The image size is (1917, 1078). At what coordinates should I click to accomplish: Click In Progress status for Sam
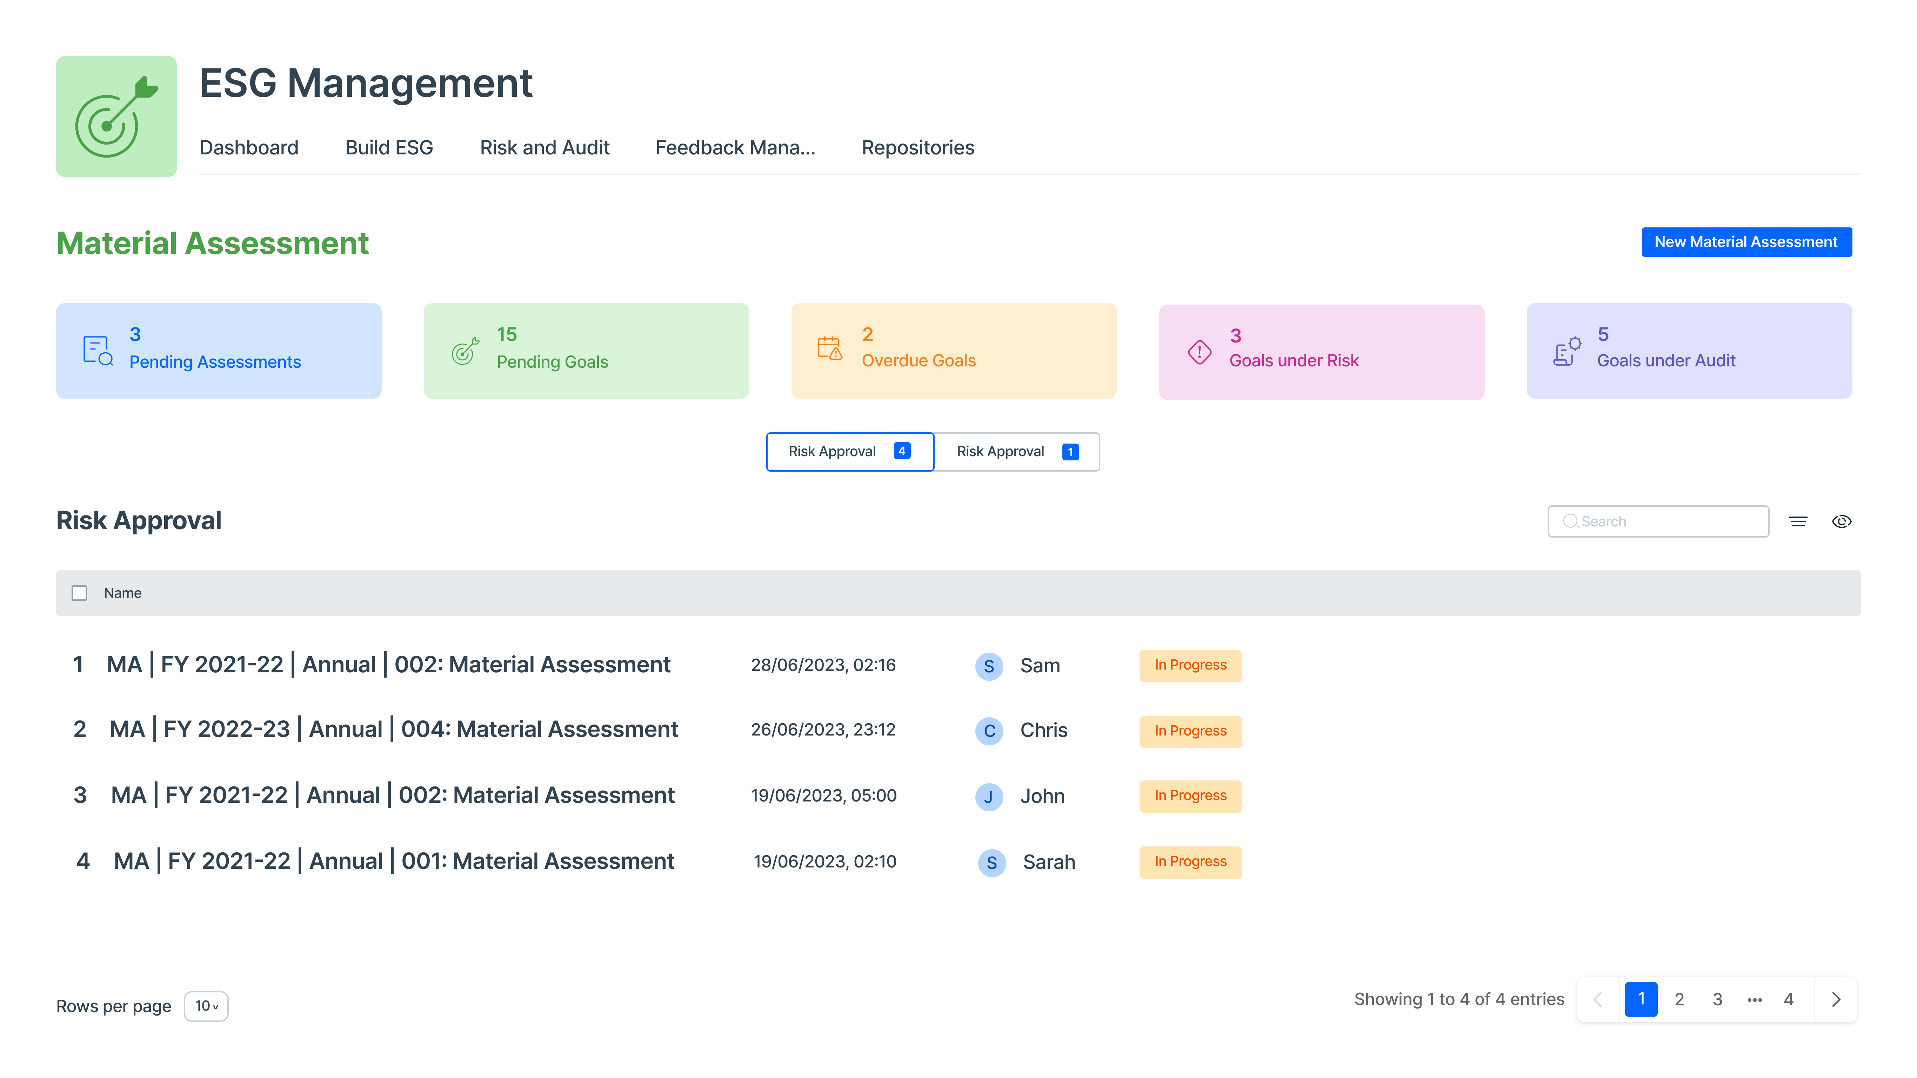(x=1190, y=665)
